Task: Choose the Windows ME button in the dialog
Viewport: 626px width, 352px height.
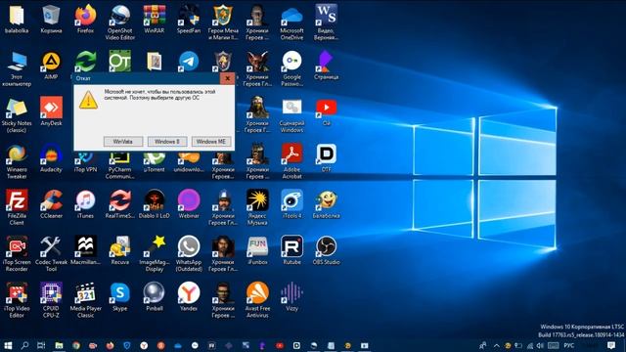Action: pyautogui.click(x=211, y=142)
